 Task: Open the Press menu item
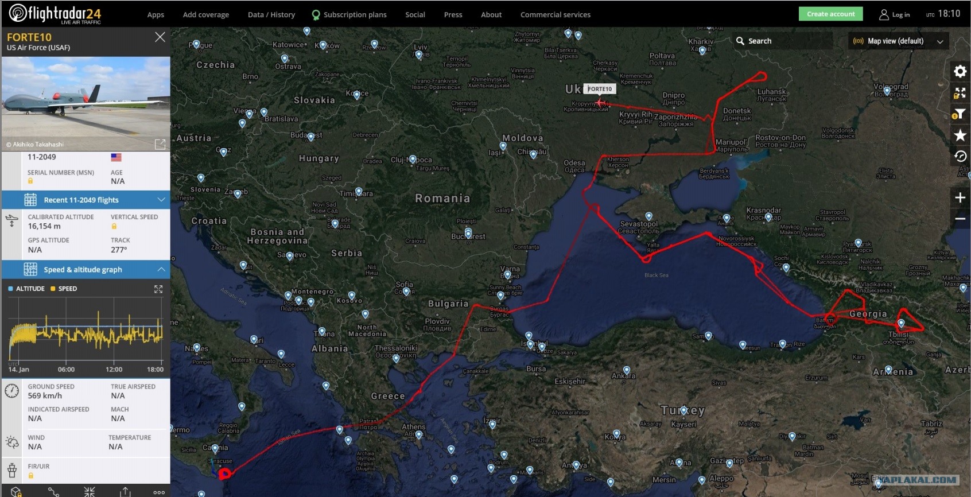click(453, 15)
